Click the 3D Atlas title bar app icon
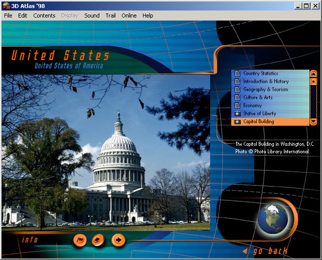The width and height of the screenshot is (322, 260). 7,6
